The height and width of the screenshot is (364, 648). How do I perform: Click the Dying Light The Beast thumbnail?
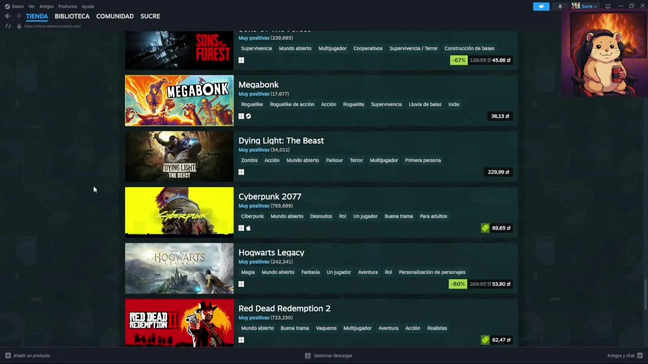coord(179,156)
